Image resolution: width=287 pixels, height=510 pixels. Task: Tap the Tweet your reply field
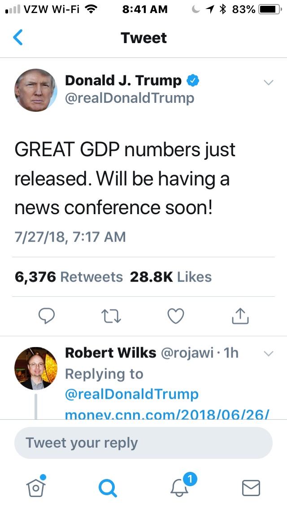143,443
